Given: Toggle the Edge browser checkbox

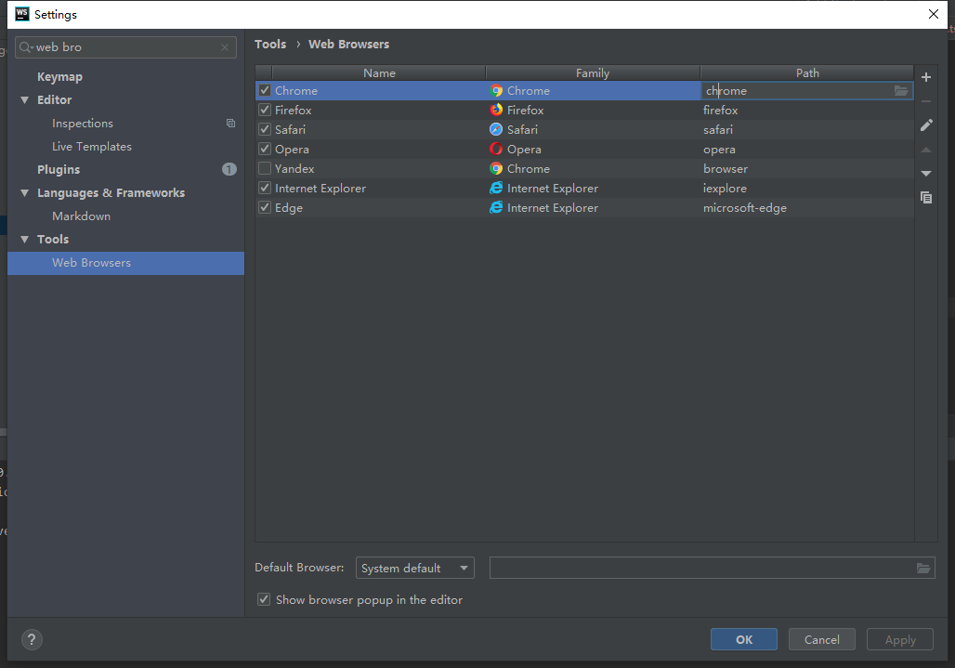Looking at the screenshot, I should point(265,207).
